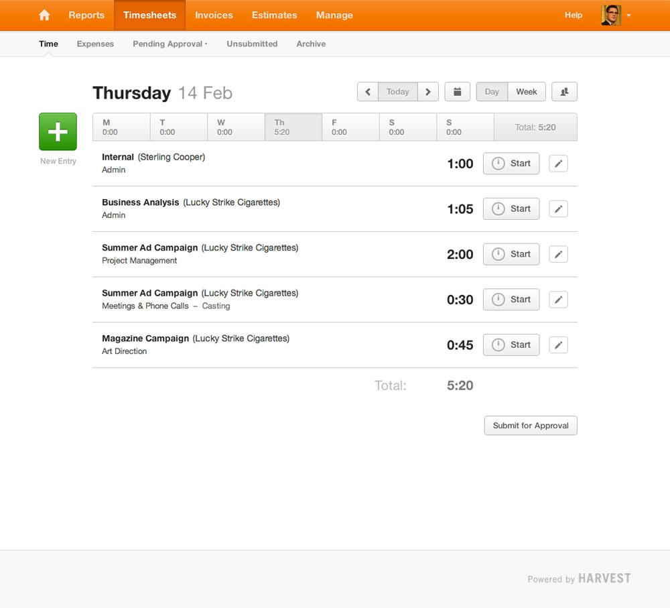Switch to Week view
The image size is (670, 608).
click(x=527, y=92)
